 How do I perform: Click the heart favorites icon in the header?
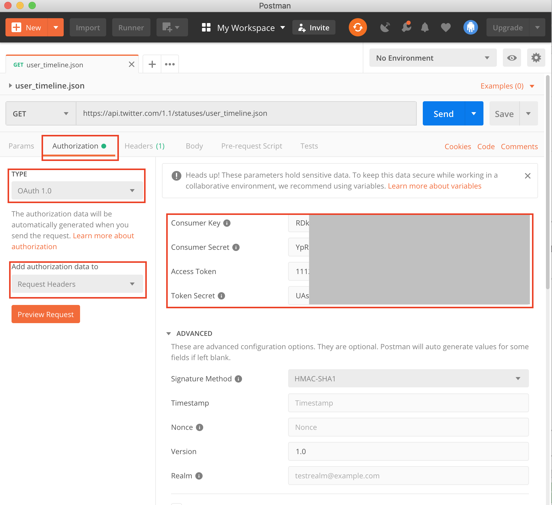click(446, 27)
